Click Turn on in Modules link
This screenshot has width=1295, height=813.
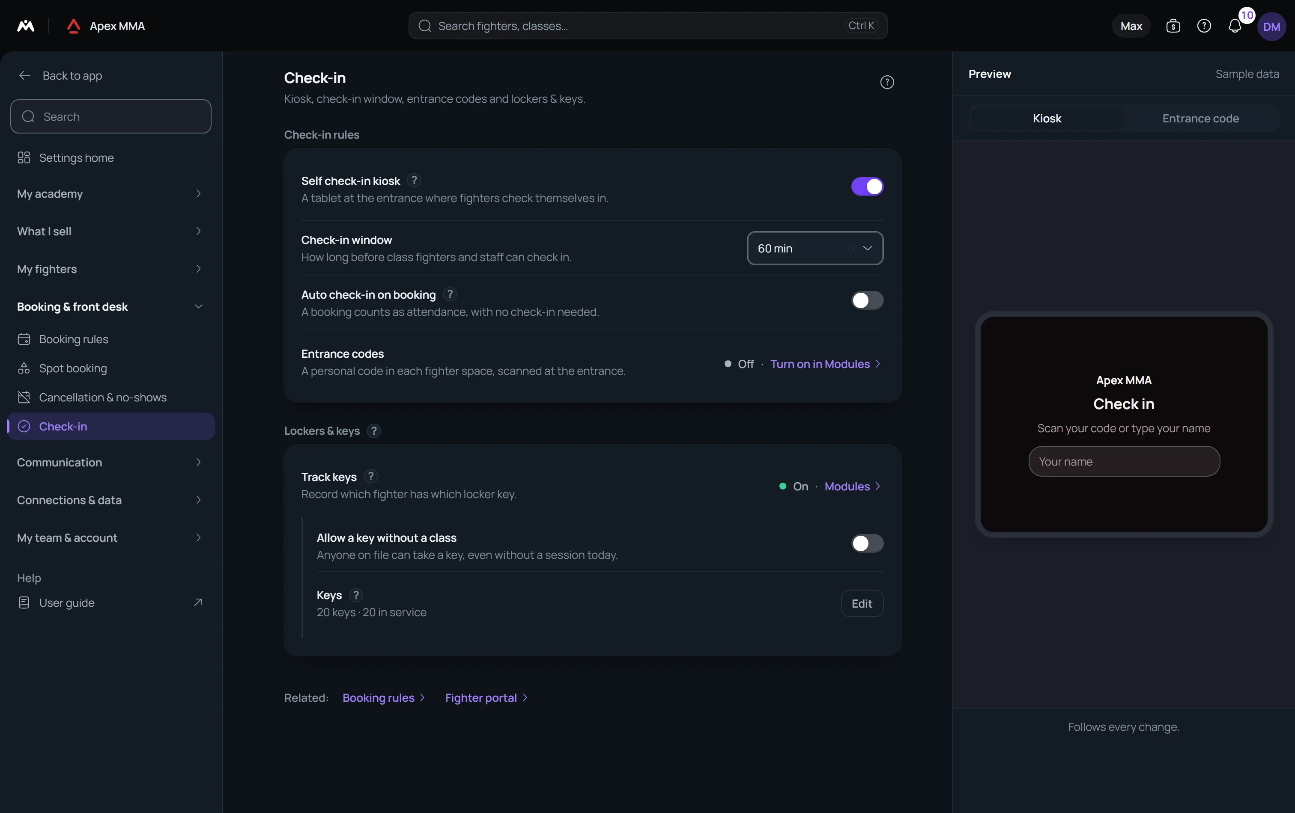tap(825, 364)
